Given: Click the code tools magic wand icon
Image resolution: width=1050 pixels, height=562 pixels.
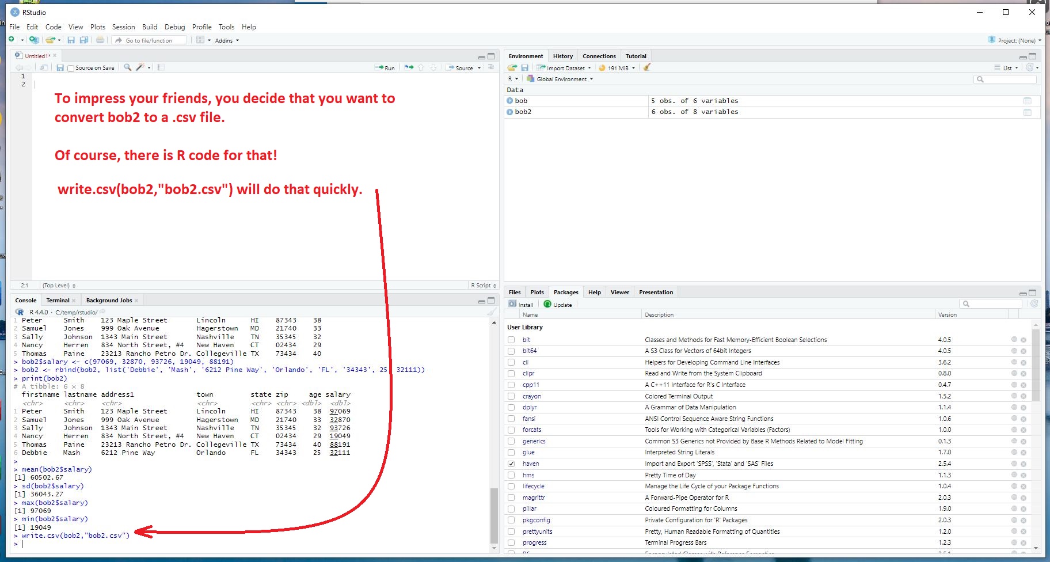Looking at the screenshot, I should (x=140, y=67).
